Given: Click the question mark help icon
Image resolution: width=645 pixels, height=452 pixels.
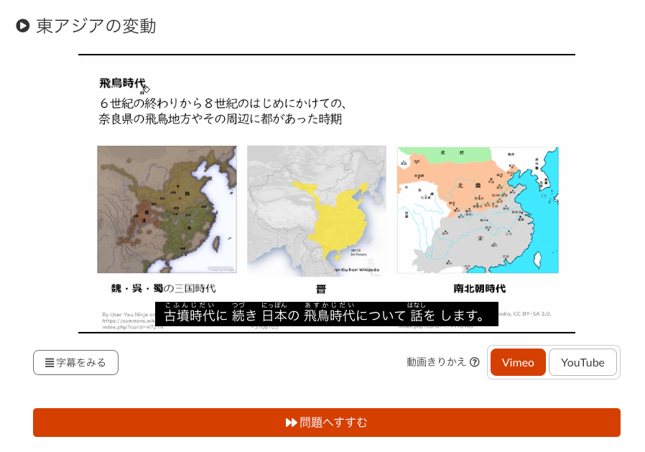Looking at the screenshot, I should click(x=475, y=362).
